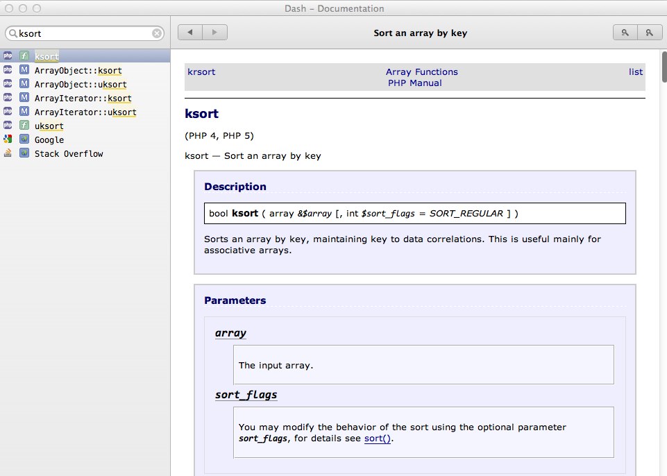667x476 pixels.
Task: Click the list link in the header
Action: (x=635, y=71)
